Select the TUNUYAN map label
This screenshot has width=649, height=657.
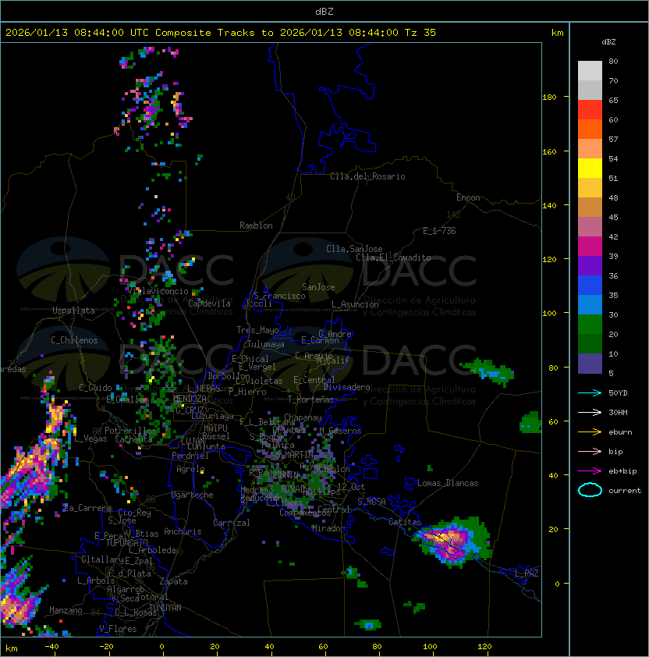[x=165, y=608]
